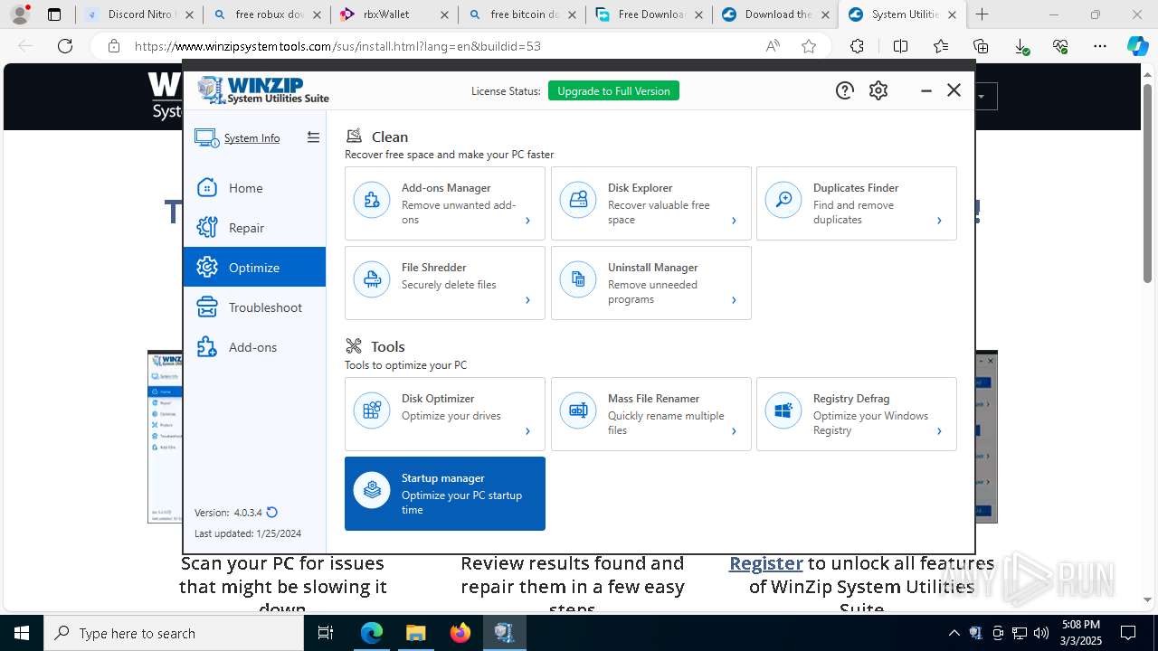Refresh the browser page
The width and height of the screenshot is (1158, 651).
(x=65, y=46)
